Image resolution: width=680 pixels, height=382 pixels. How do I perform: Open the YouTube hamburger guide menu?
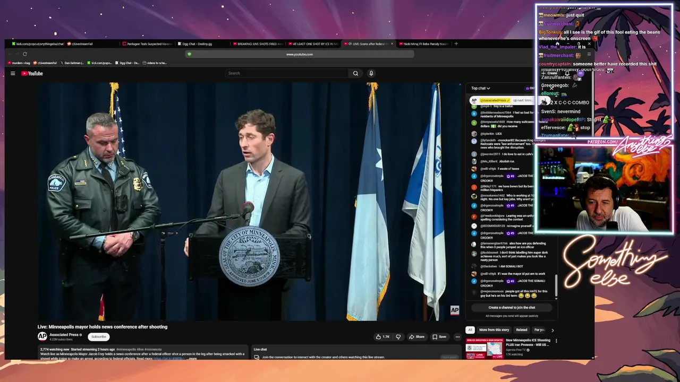13,73
